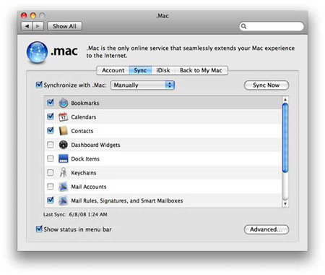The image size is (325, 275).
Task: Click the search magnifier icon
Action: tap(243, 26)
